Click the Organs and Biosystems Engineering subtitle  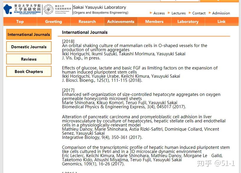[101, 13]
